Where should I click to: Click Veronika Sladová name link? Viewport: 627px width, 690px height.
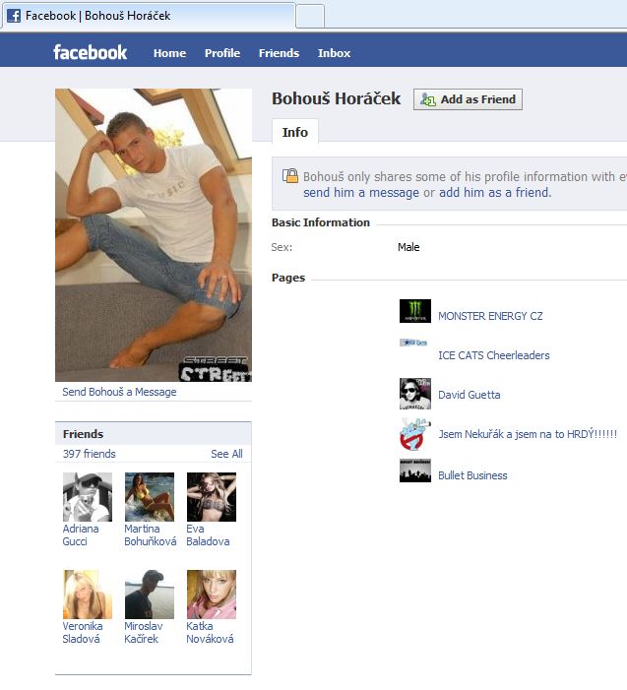tap(83, 632)
